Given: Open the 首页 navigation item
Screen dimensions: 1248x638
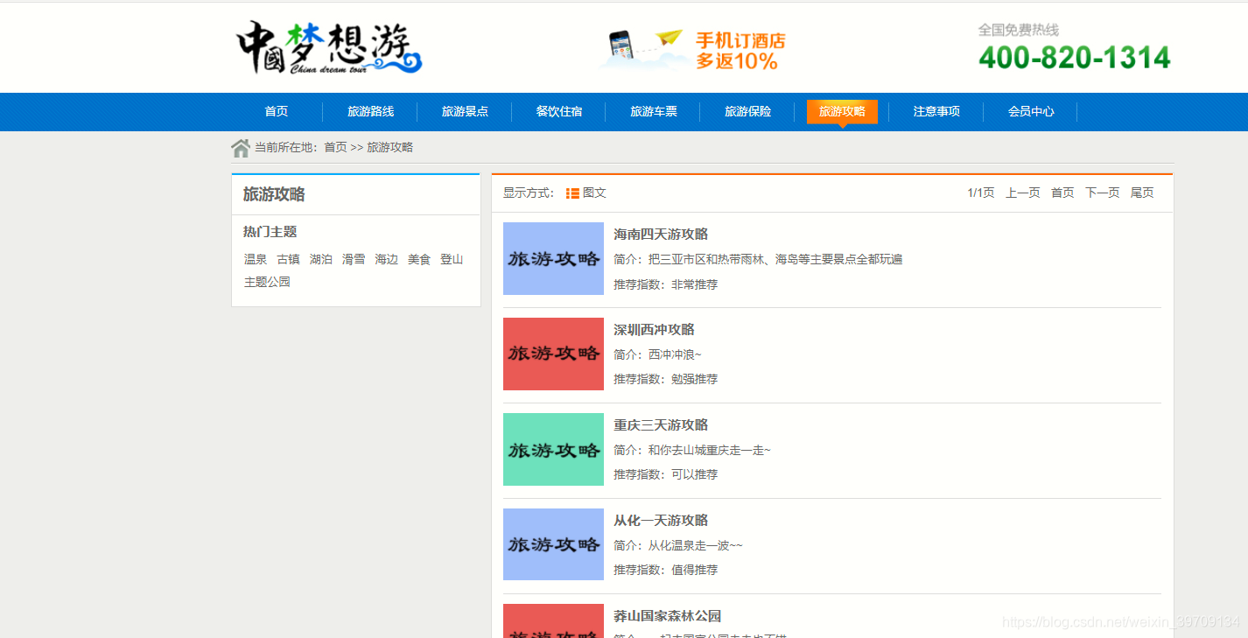Looking at the screenshot, I should click(x=277, y=112).
